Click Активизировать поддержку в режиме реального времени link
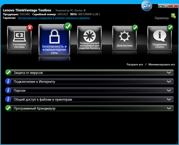179x145 pixels. (54, 18)
